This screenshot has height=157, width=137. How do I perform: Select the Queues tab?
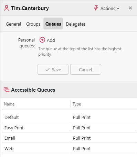pos(53,24)
